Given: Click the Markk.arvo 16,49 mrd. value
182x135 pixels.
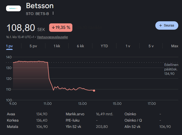Looking at the screenshot, I should click(x=104, y=114).
